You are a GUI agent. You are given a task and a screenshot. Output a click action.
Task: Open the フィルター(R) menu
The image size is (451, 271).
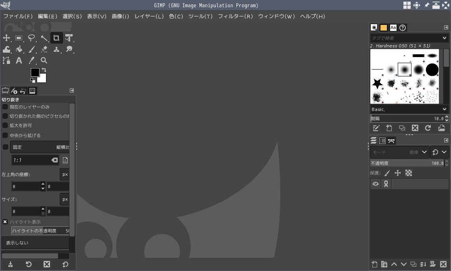[235, 16]
